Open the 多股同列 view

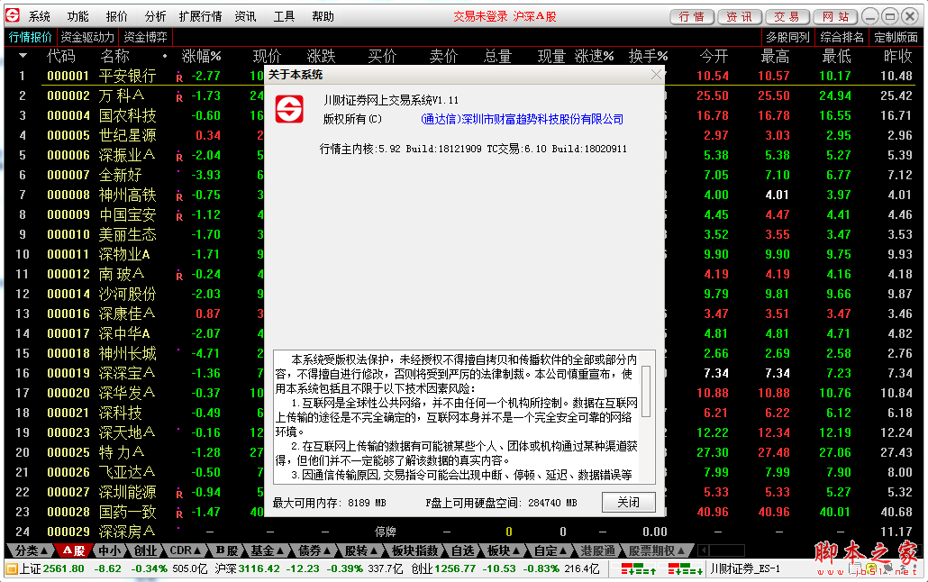point(787,37)
